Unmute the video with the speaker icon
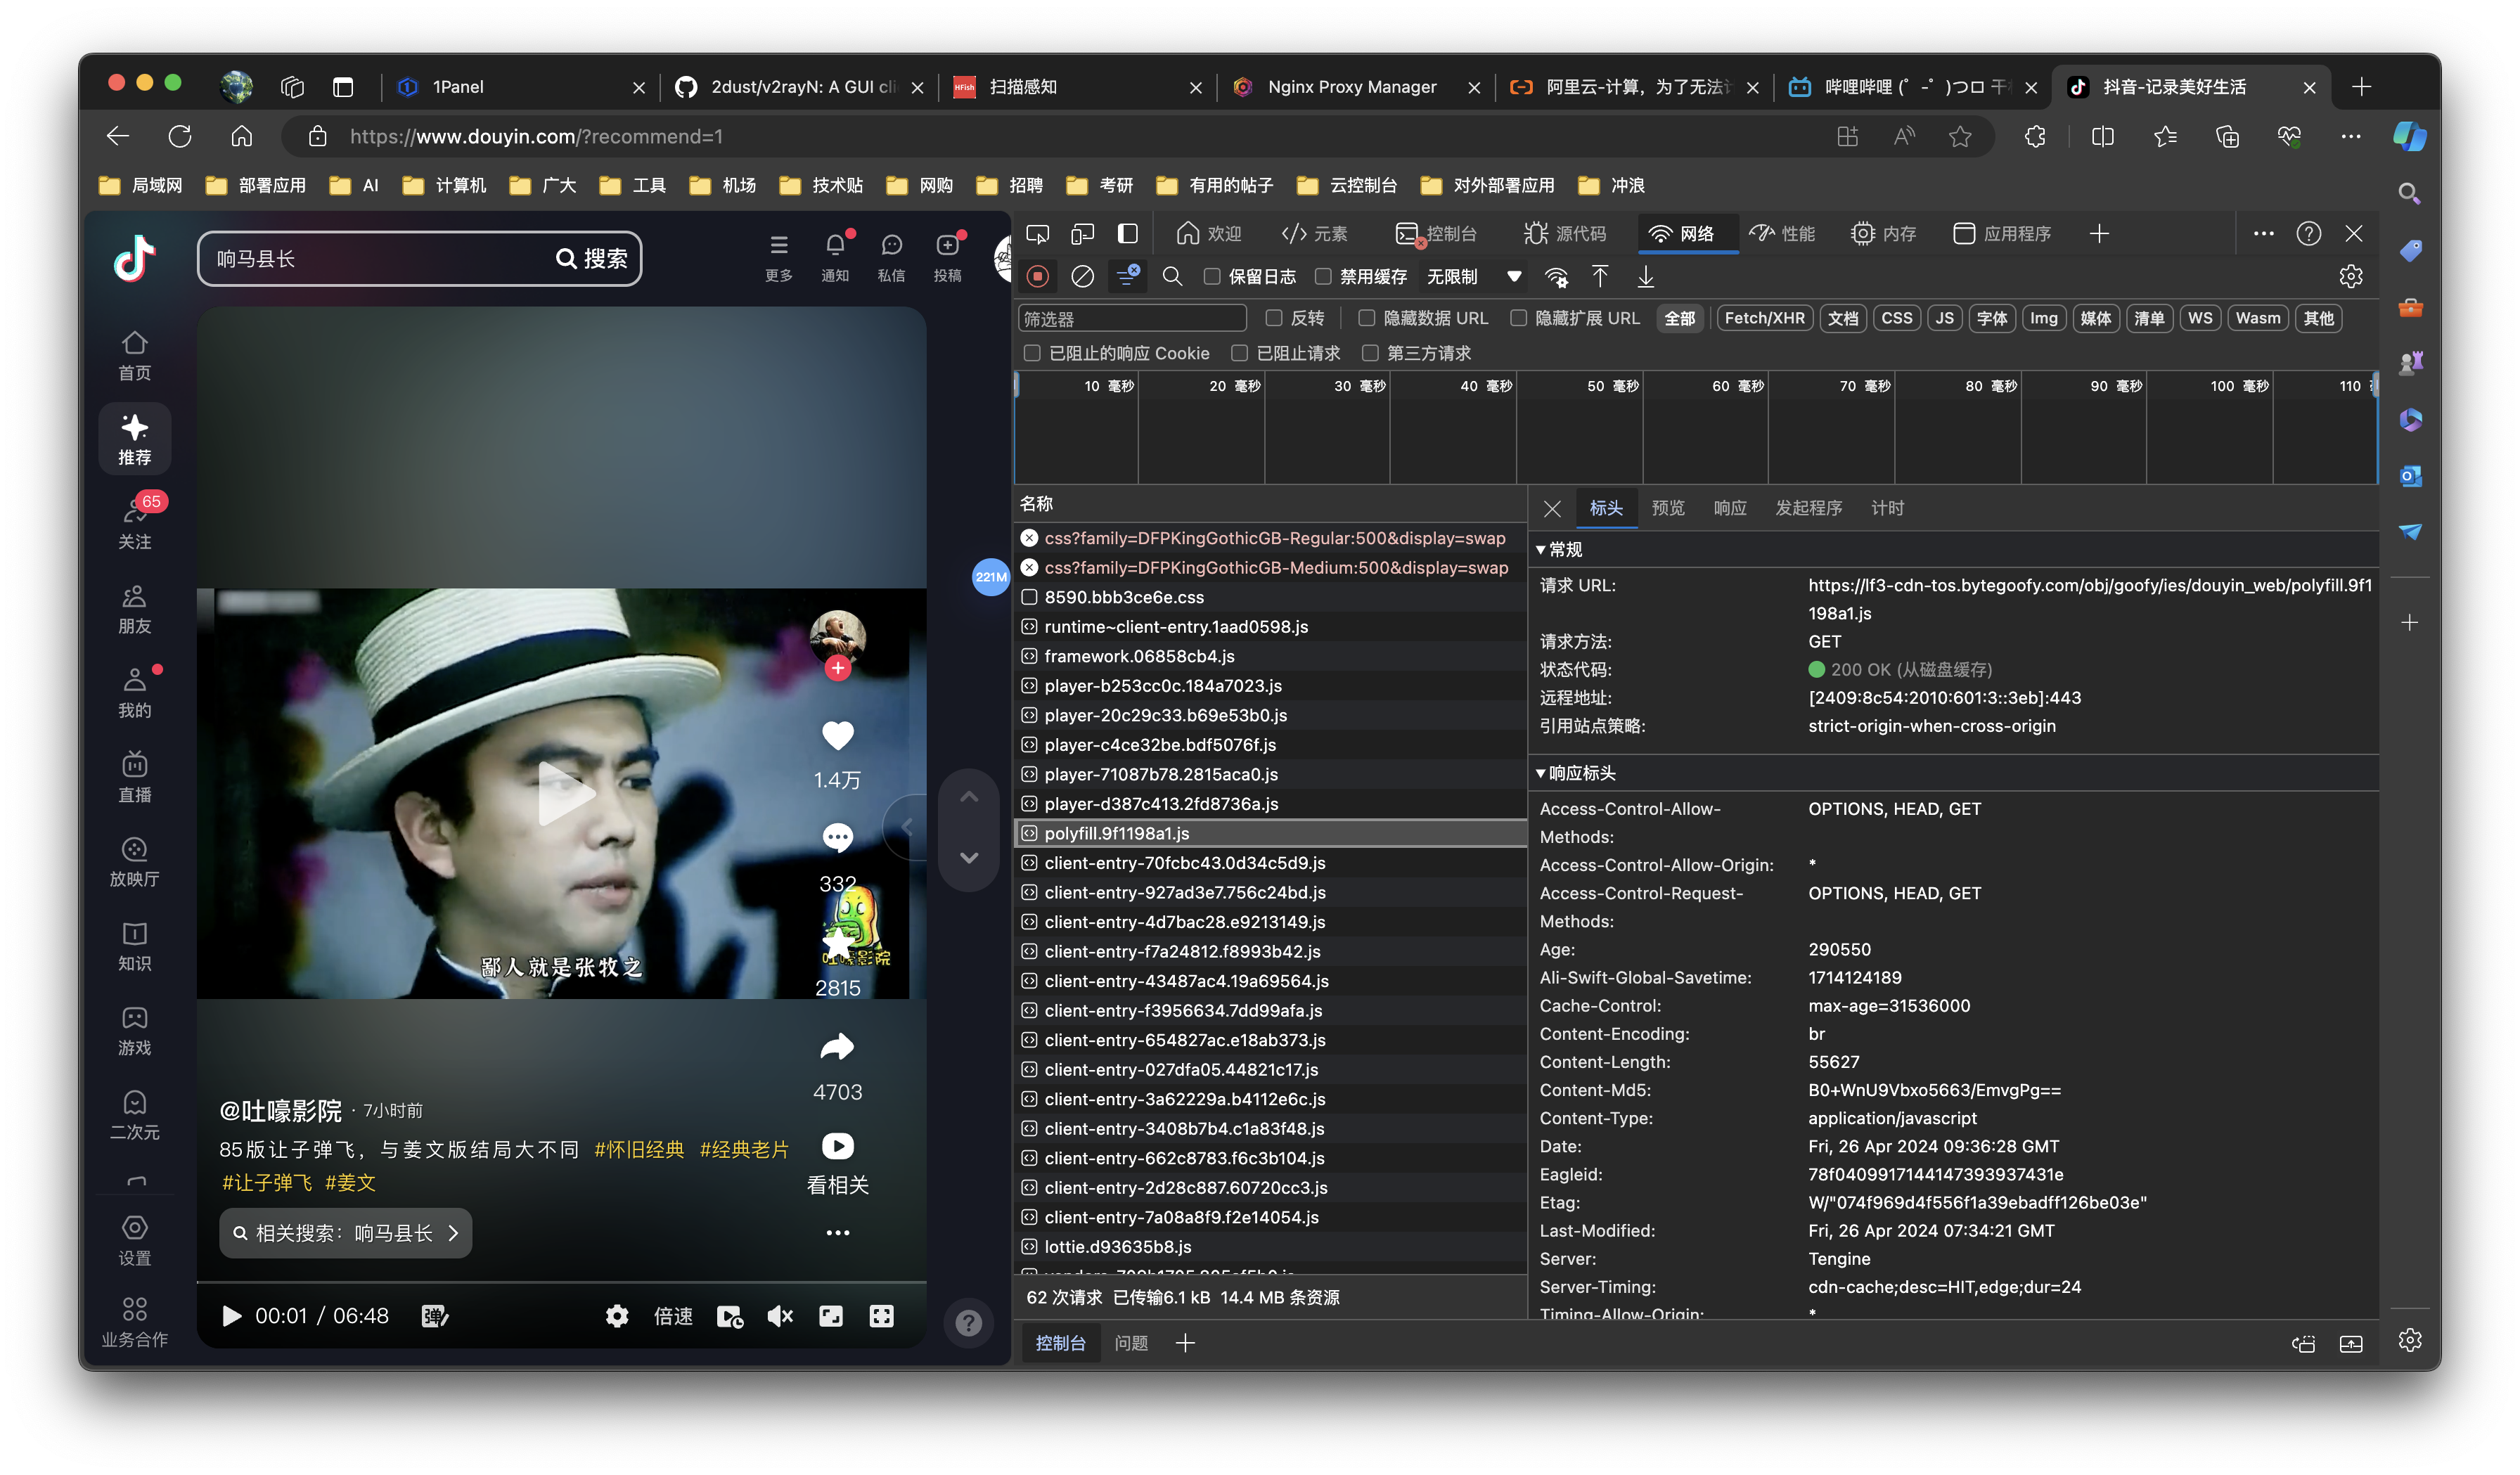Image resolution: width=2520 pixels, height=1475 pixels. tap(780, 1316)
